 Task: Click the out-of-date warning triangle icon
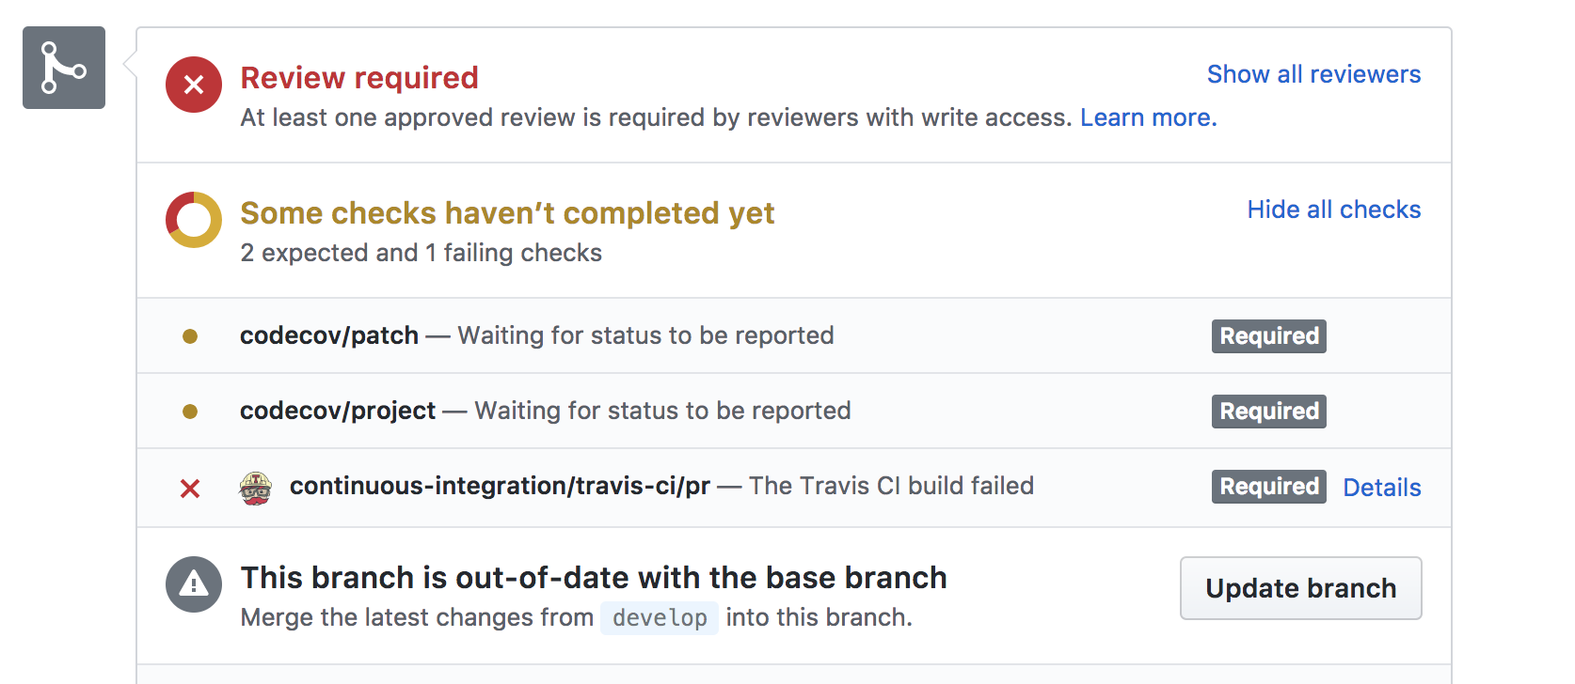point(194,584)
